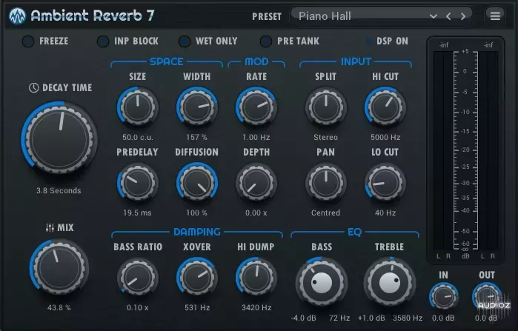
Task: Toggle the Freeze switch
Action: coord(28,41)
